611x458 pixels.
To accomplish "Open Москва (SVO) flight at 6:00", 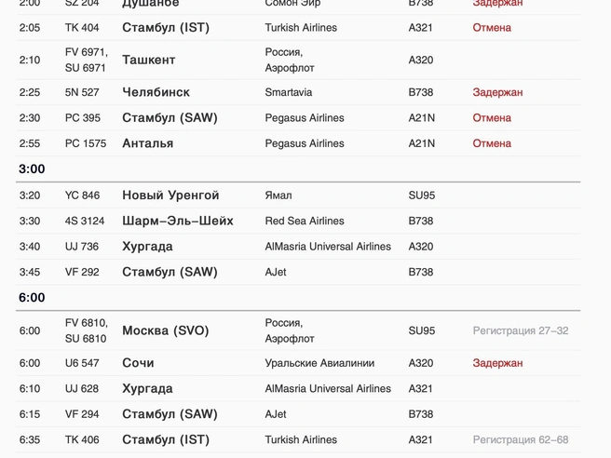I will click(298, 330).
